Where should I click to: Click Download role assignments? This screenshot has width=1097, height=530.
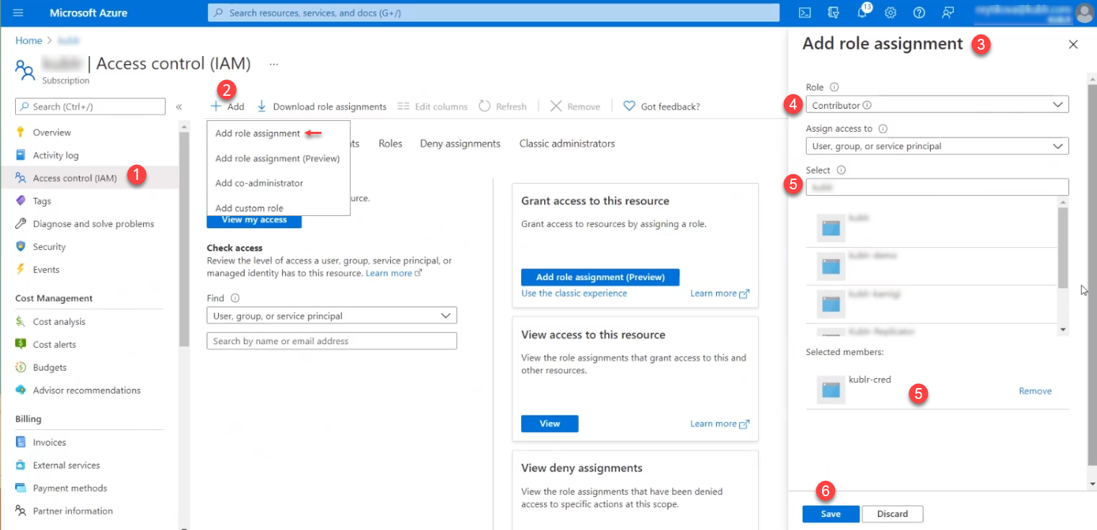tap(322, 107)
